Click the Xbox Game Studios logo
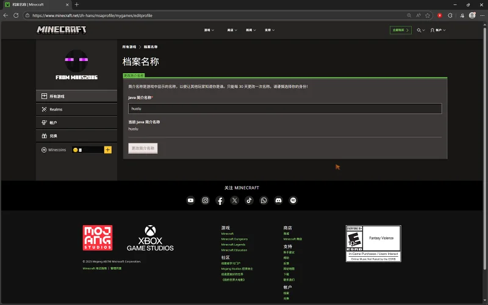Viewport: 488px width, 305px height. [150, 238]
